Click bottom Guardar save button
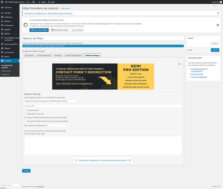The height and width of the screenshot is (189, 223). pyautogui.click(x=26, y=171)
